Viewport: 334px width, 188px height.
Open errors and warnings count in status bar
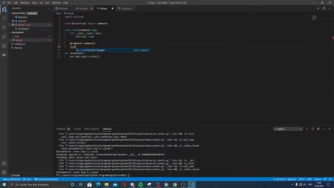pos(27,179)
